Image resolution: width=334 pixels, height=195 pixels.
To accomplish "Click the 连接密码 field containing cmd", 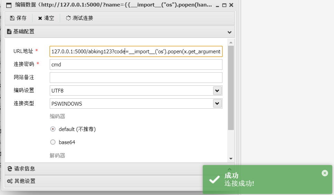I will coord(136,65).
